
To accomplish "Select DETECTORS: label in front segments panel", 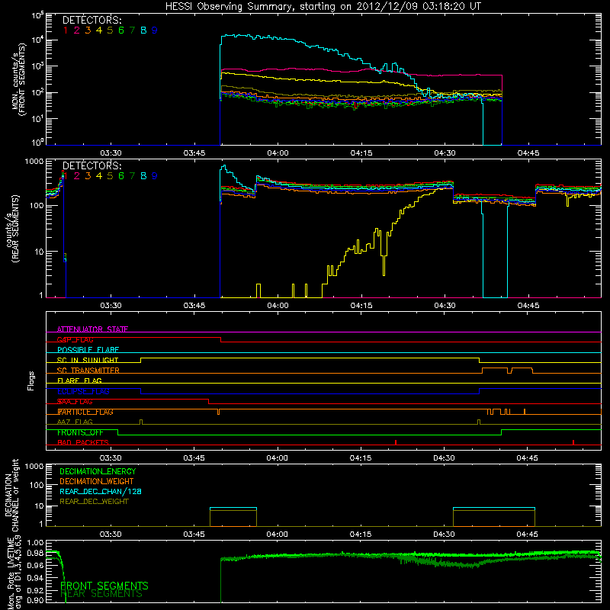I will coord(91,21).
